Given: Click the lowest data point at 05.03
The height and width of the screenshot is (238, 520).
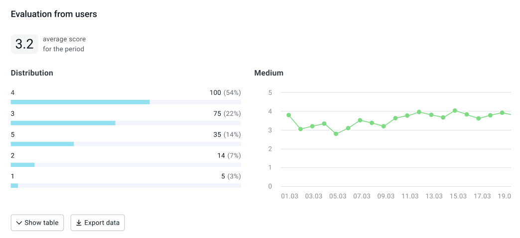Looking at the screenshot, I should pos(336,134).
